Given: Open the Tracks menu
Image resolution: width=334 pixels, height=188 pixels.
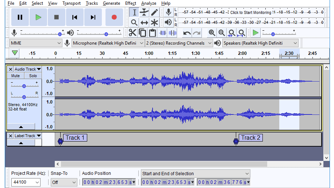Looking at the screenshot, I should [92, 3].
